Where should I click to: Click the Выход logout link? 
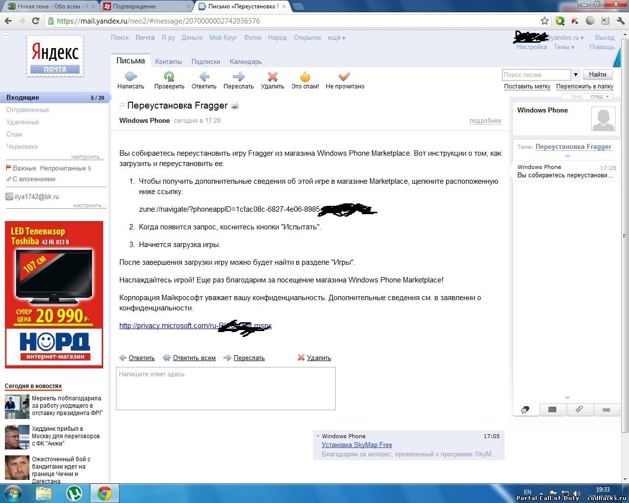[x=604, y=37]
